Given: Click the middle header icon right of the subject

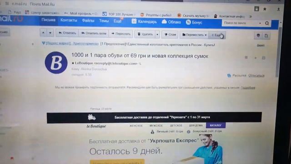Looking at the screenshot, I should pyautogui.click(x=256, y=58).
